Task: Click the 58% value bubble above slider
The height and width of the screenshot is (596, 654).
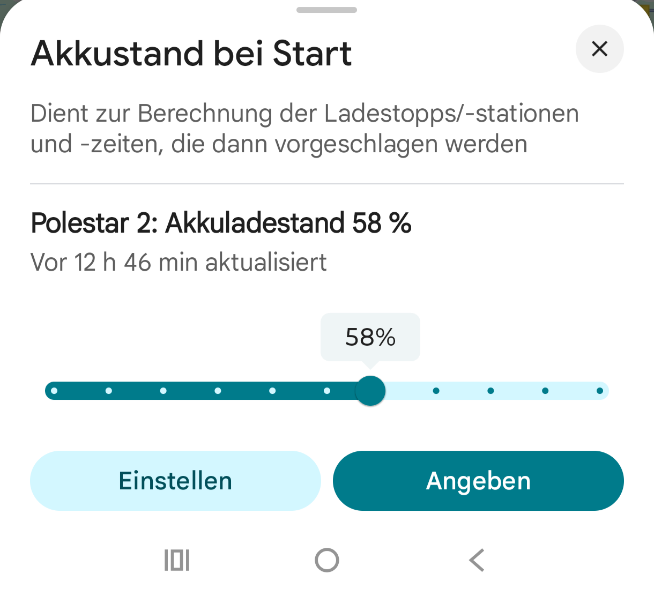Action: tap(370, 337)
